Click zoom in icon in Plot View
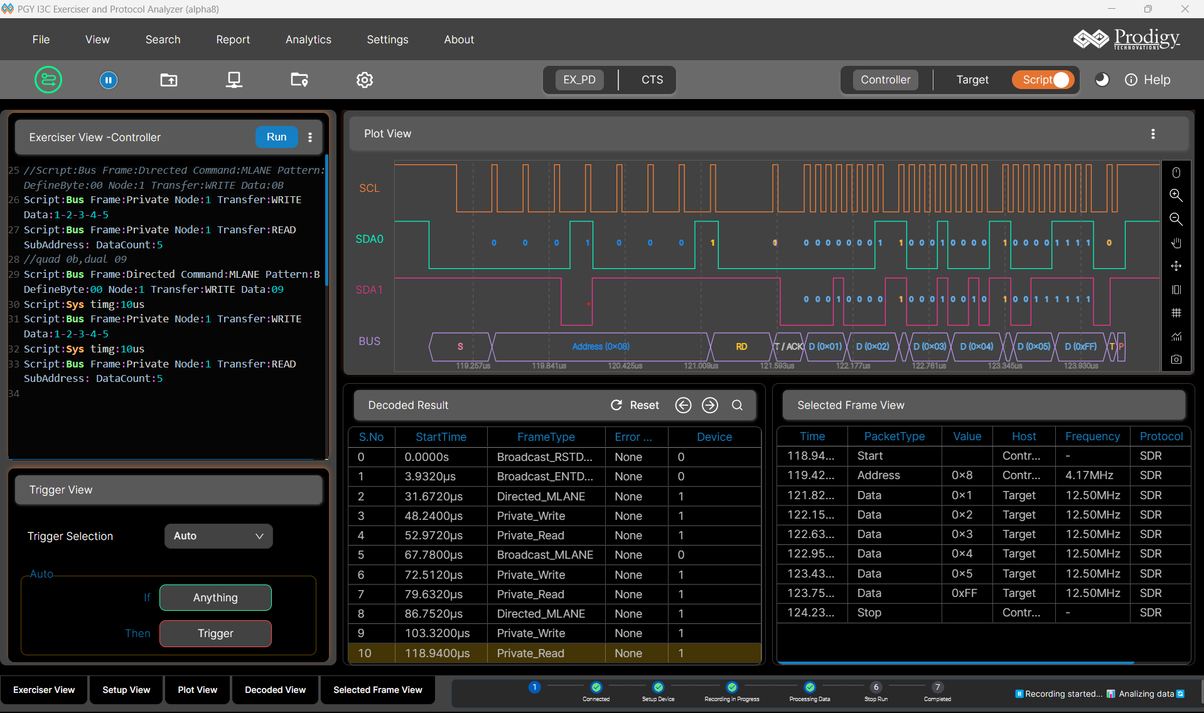Viewport: 1204px width, 713px height. (1176, 196)
